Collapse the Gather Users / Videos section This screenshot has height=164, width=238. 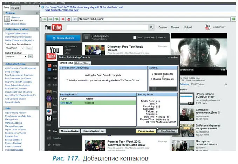click(37, 29)
